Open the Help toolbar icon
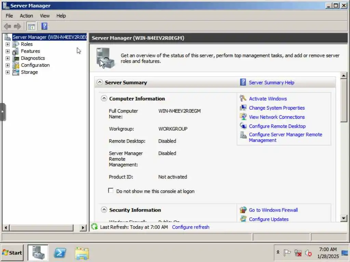 (44, 26)
